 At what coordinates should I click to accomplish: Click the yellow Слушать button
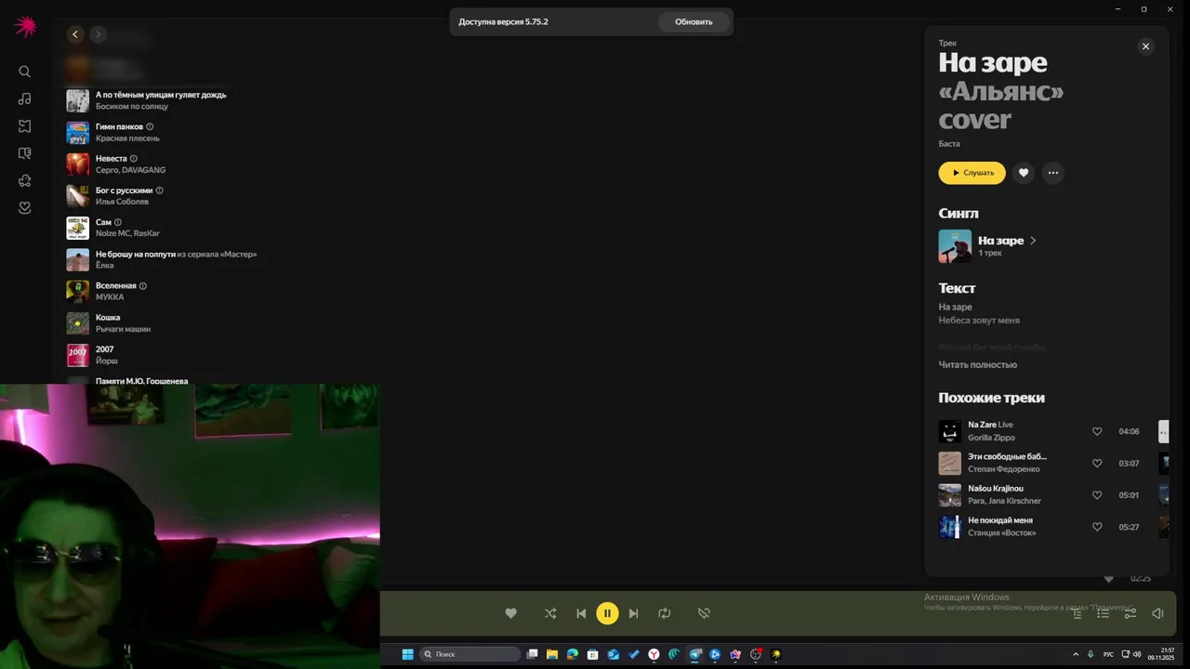tap(972, 173)
